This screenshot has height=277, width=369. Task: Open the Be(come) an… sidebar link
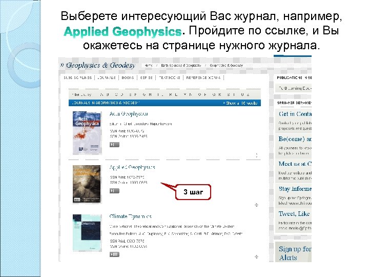click(x=295, y=139)
